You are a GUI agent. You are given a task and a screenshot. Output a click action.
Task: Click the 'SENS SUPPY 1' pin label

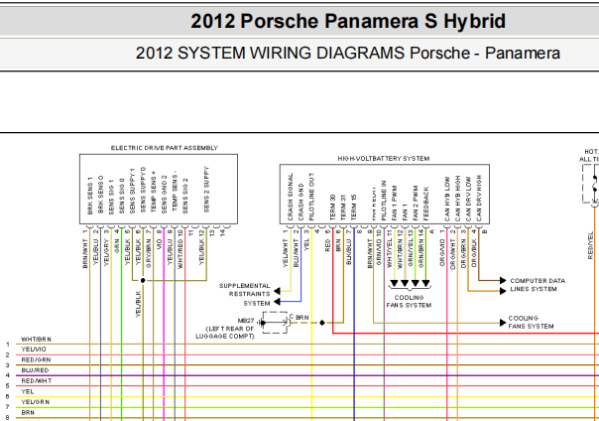(x=132, y=191)
